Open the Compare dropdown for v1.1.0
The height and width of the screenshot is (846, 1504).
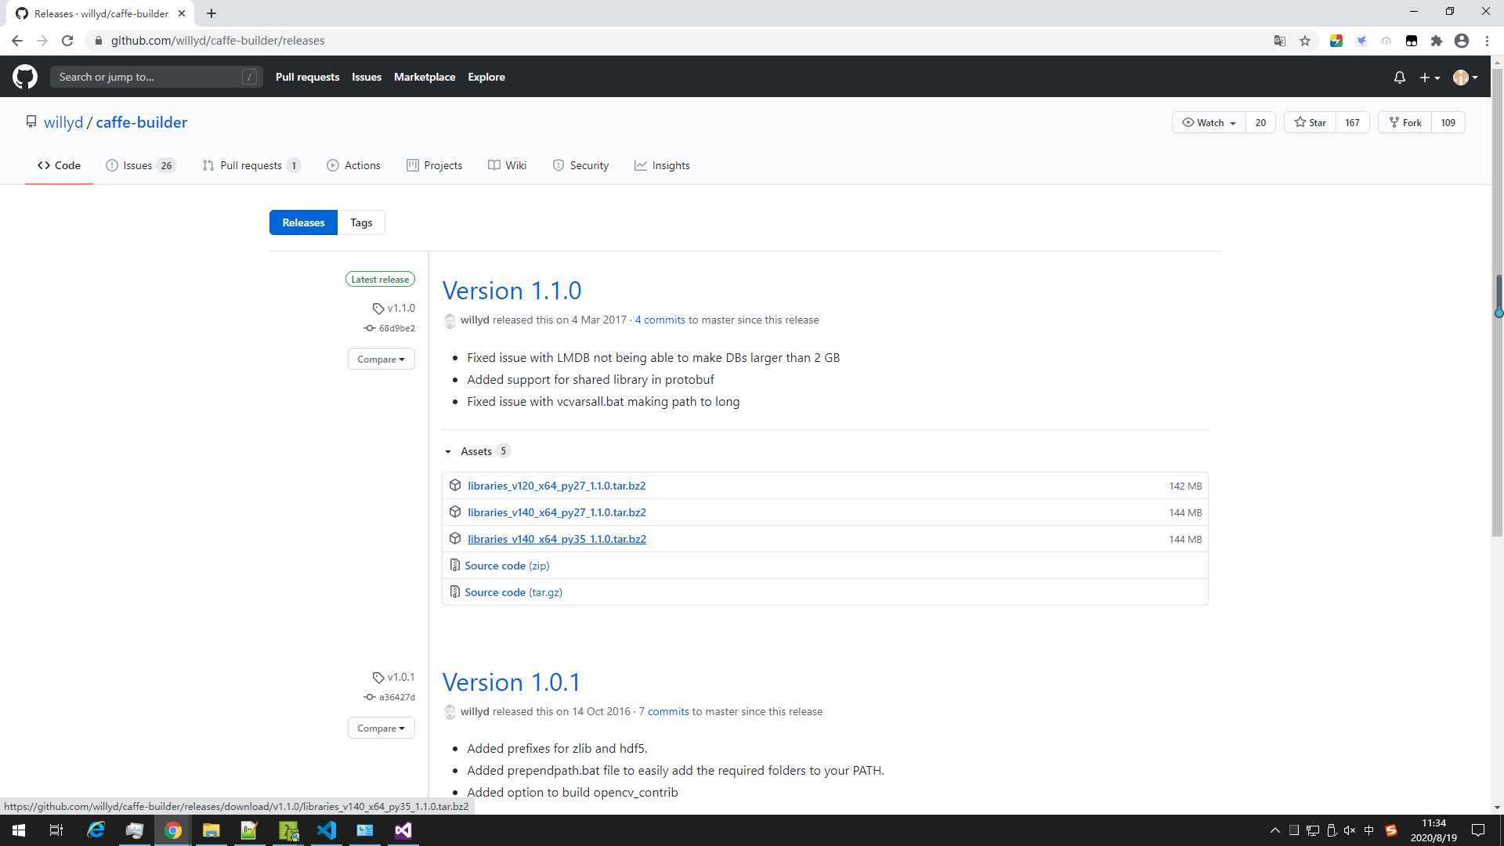coord(381,360)
